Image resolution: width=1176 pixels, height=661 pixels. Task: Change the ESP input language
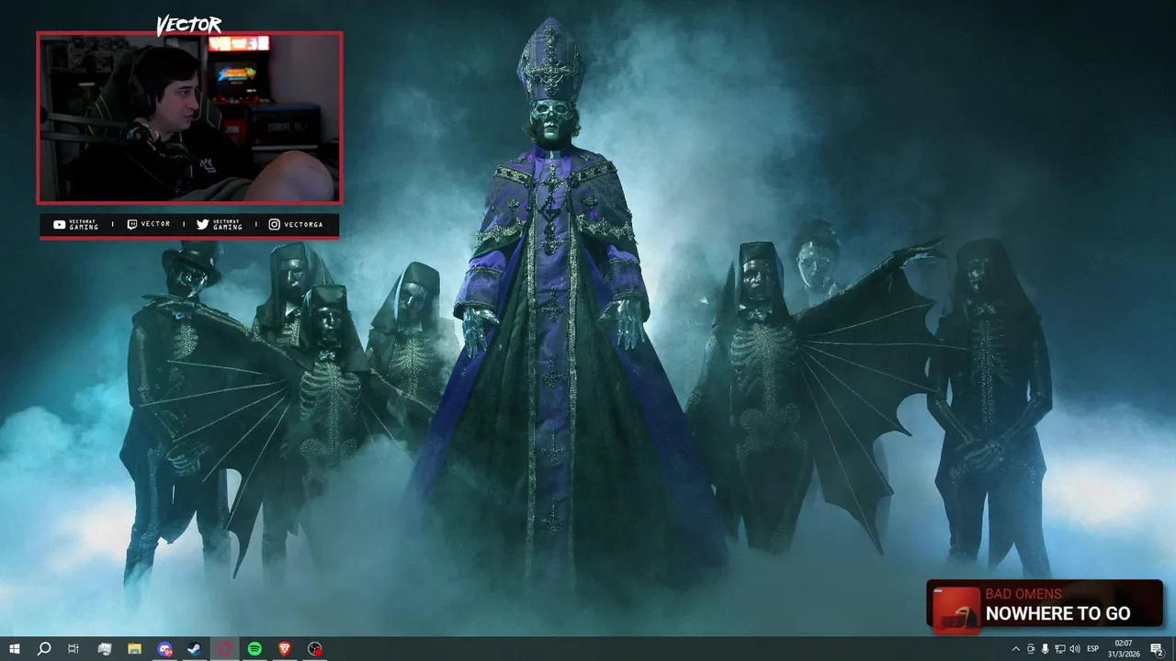(1093, 649)
